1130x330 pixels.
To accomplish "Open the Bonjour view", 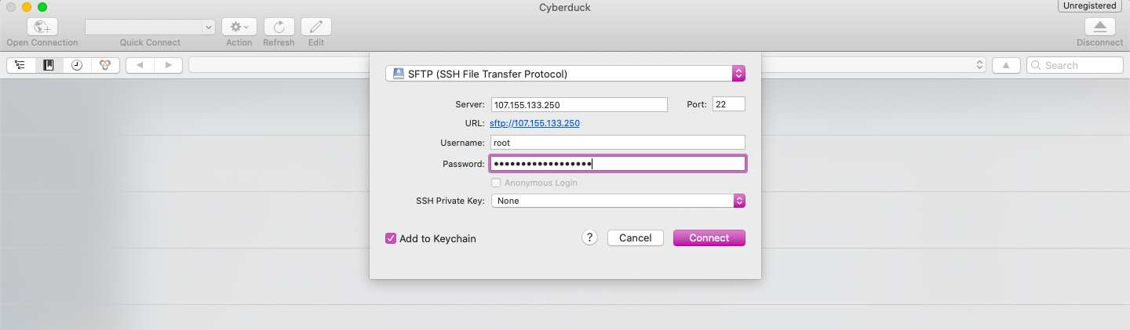I will (x=105, y=66).
